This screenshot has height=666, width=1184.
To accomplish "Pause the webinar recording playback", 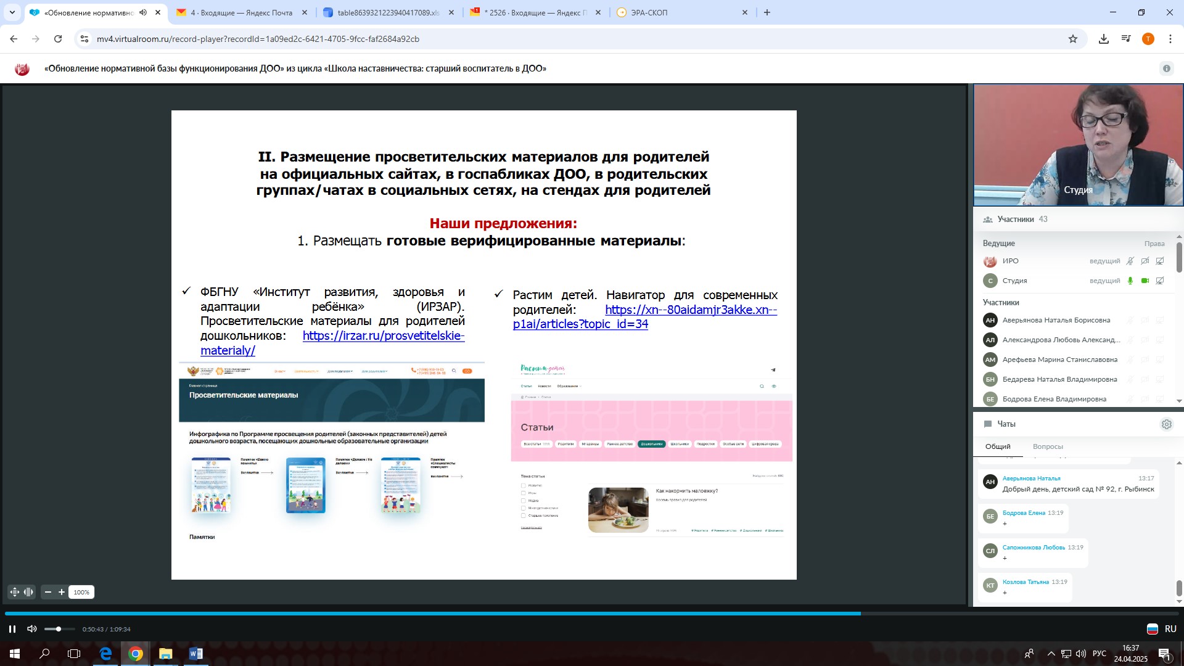I will (x=12, y=629).
